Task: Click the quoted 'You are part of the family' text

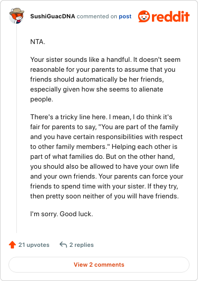Action: tap(139, 127)
